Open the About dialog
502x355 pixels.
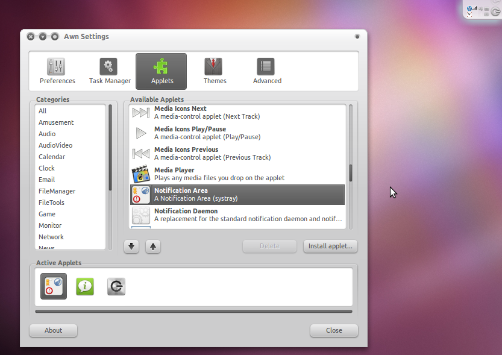click(x=54, y=330)
